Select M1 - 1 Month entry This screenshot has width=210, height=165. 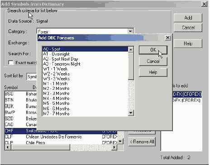coord(85,84)
